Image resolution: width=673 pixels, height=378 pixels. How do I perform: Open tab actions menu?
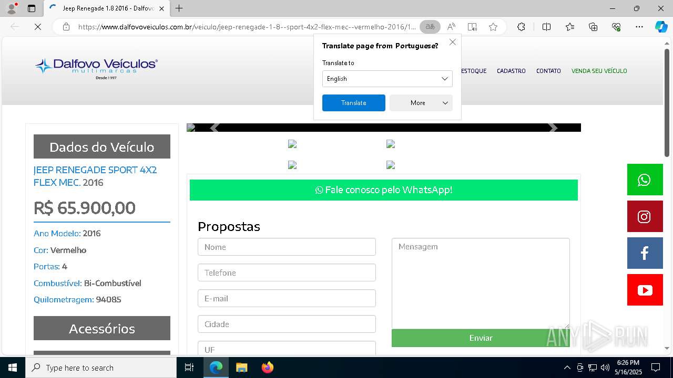point(32,8)
